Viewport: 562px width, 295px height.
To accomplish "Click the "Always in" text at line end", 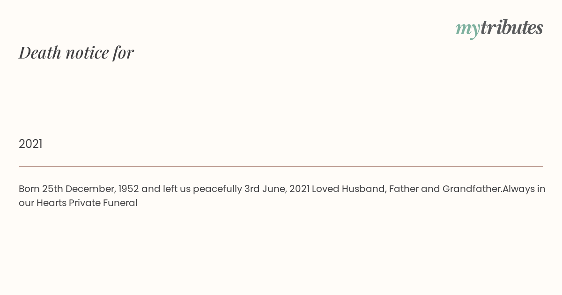I will pos(524,189).
